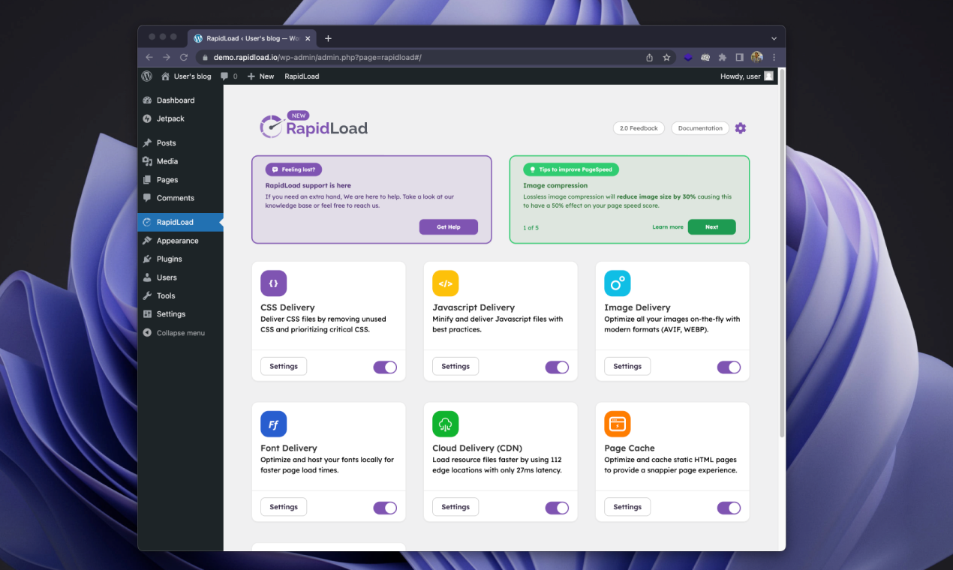The width and height of the screenshot is (953, 570).
Task: Click browser forward arrow
Action: coord(167,57)
